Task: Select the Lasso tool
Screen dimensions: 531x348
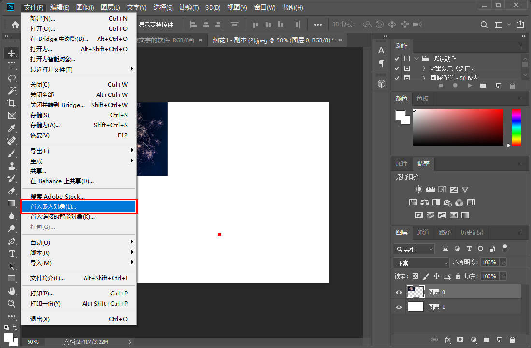Action: click(12, 78)
